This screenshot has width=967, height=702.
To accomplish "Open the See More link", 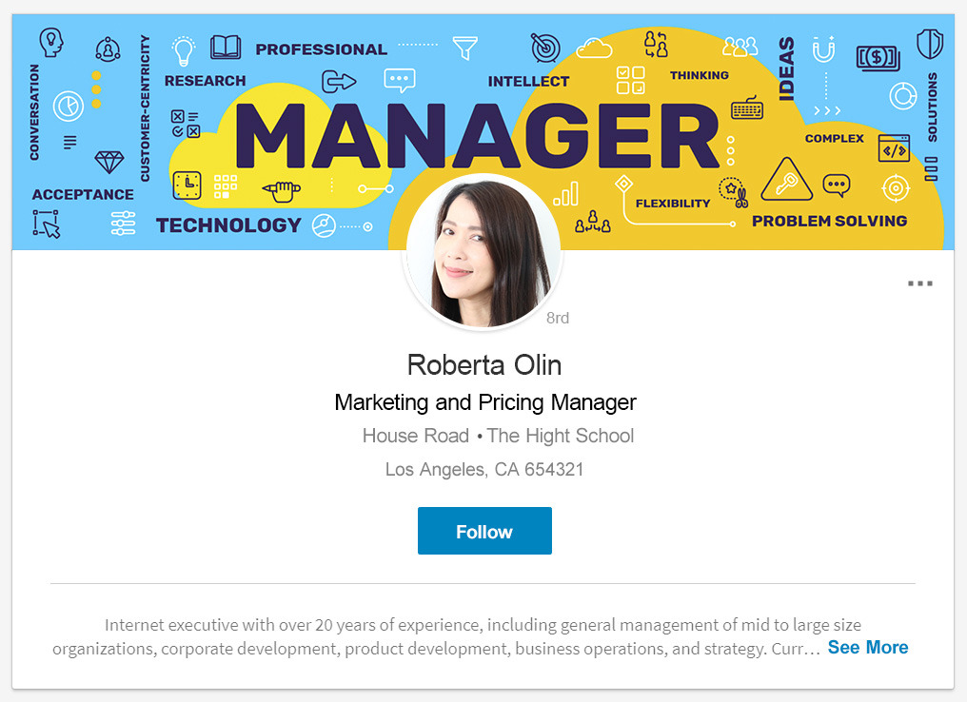I will point(868,647).
